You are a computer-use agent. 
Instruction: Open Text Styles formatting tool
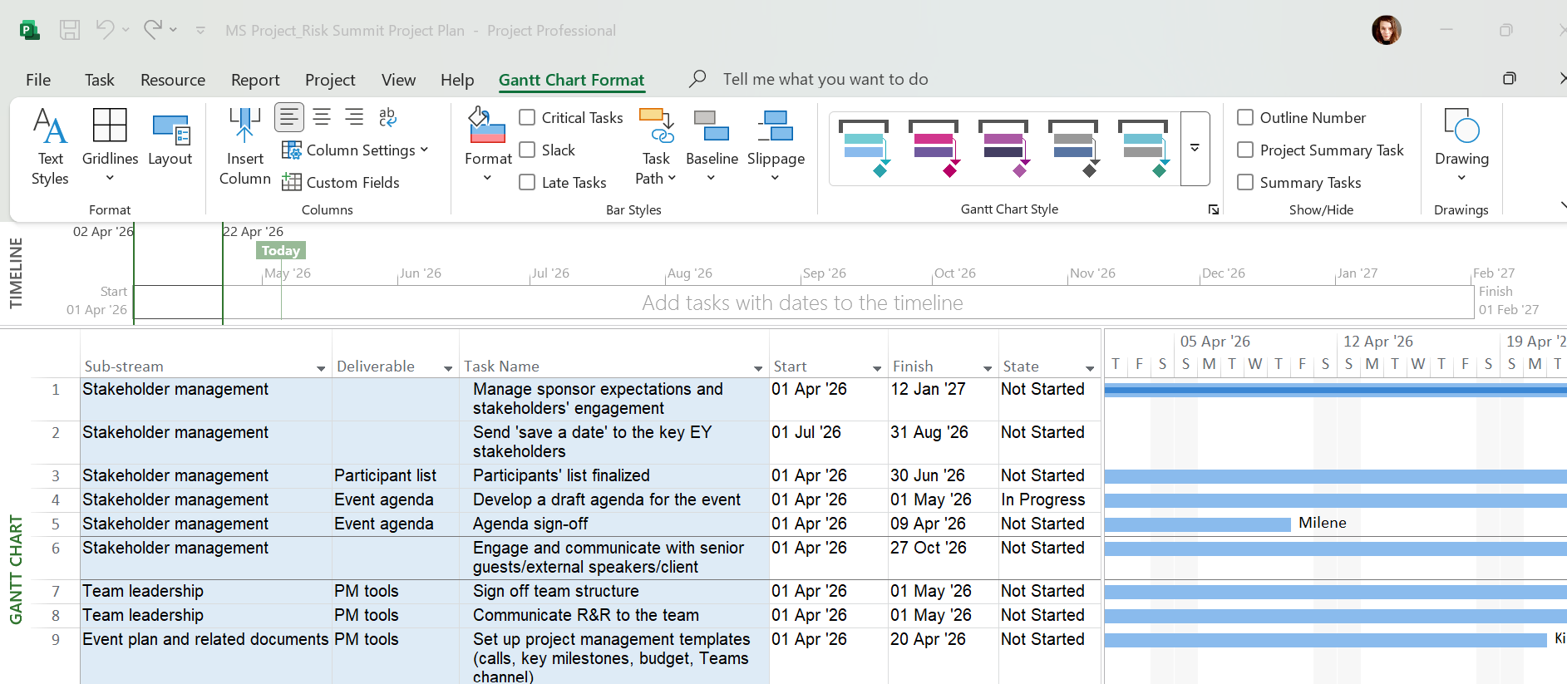pyautogui.click(x=50, y=147)
